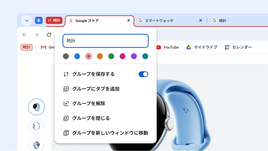The image size is (268, 151).
Task: Choose the selected red group color
Action: pos(88,56)
